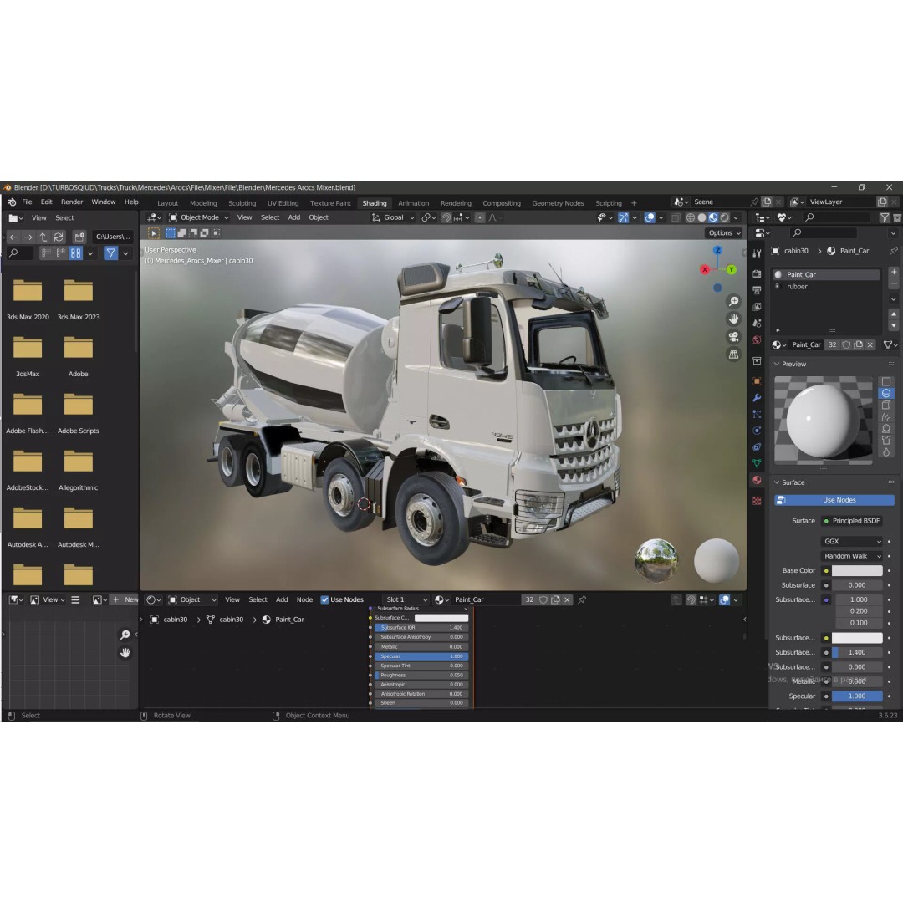Click the zoom in/out viewport gizmo
The image size is (903, 903).
[x=734, y=301]
